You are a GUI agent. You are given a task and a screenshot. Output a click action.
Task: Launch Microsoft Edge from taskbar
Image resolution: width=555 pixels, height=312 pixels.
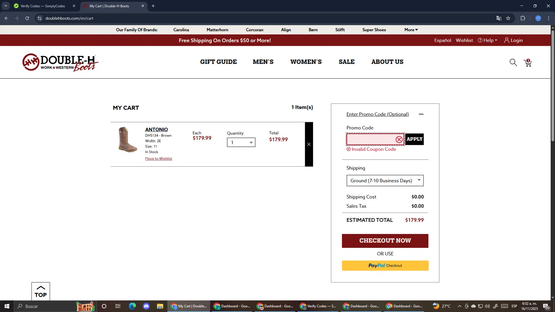[132, 306]
